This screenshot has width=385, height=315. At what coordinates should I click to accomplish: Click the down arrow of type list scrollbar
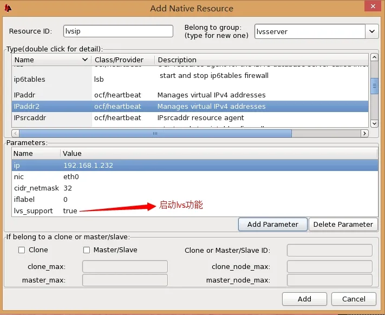coord(374,123)
